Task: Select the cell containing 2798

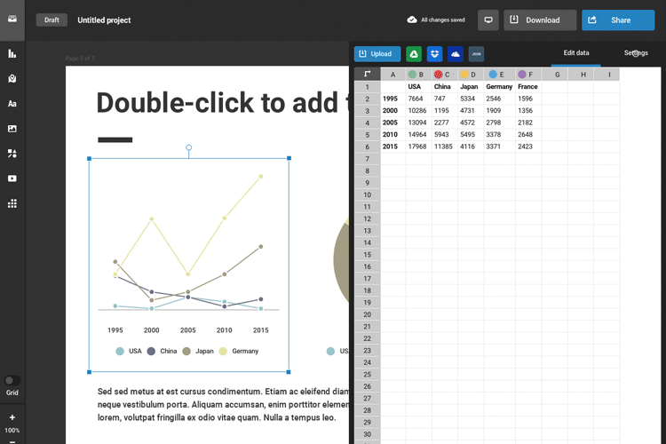Action: tap(499, 123)
